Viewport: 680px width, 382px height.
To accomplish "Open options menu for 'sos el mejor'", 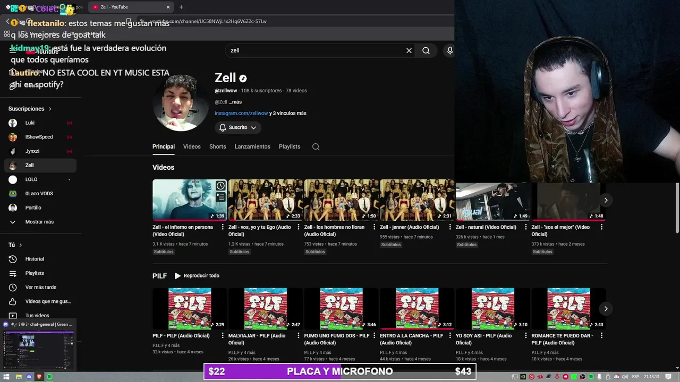I will point(601,227).
